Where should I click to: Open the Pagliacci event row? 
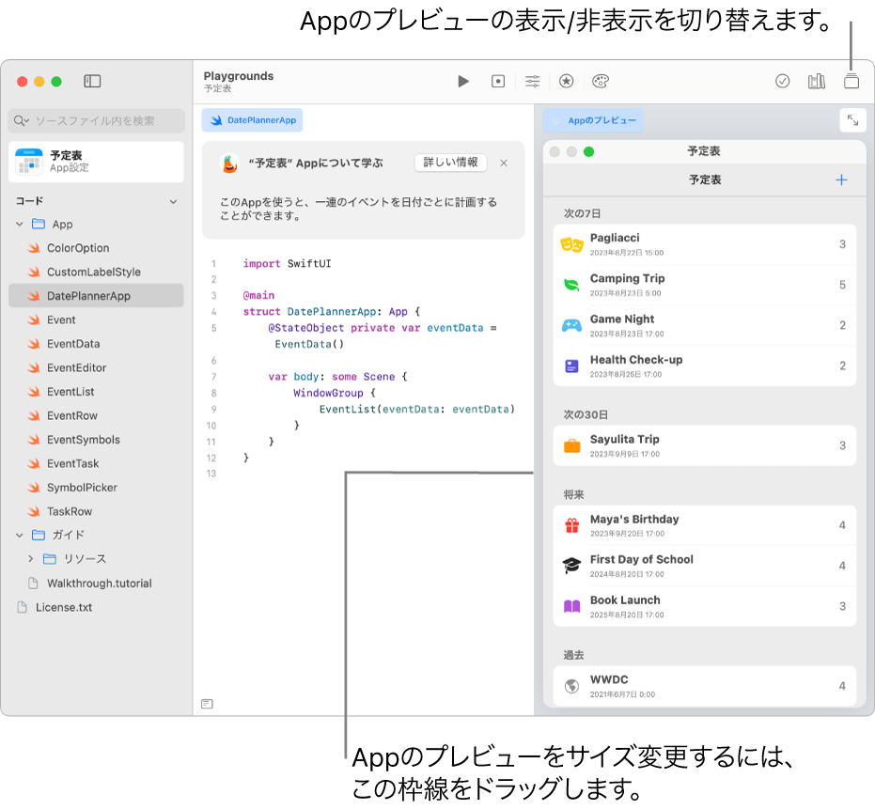(x=704, y=244)
